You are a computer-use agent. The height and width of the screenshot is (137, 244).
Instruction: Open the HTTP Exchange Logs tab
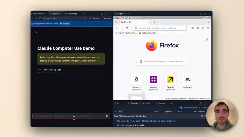pyautogui.click(x=52, y=70)
